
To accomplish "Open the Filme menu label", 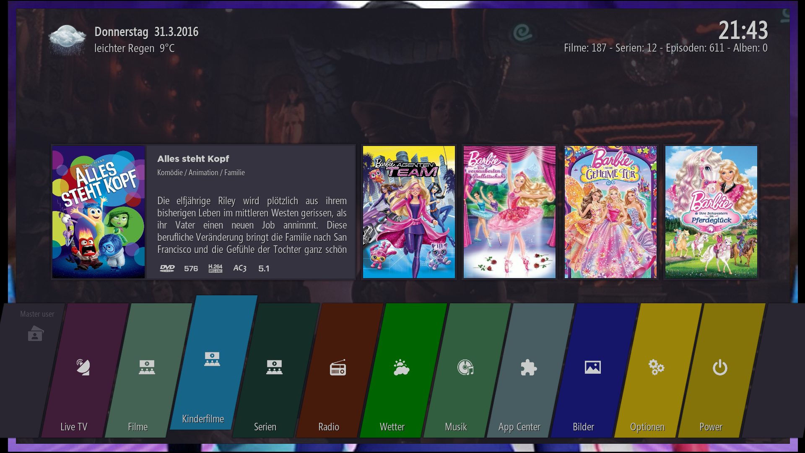I will pyautogui.click(x=138, y=427).
